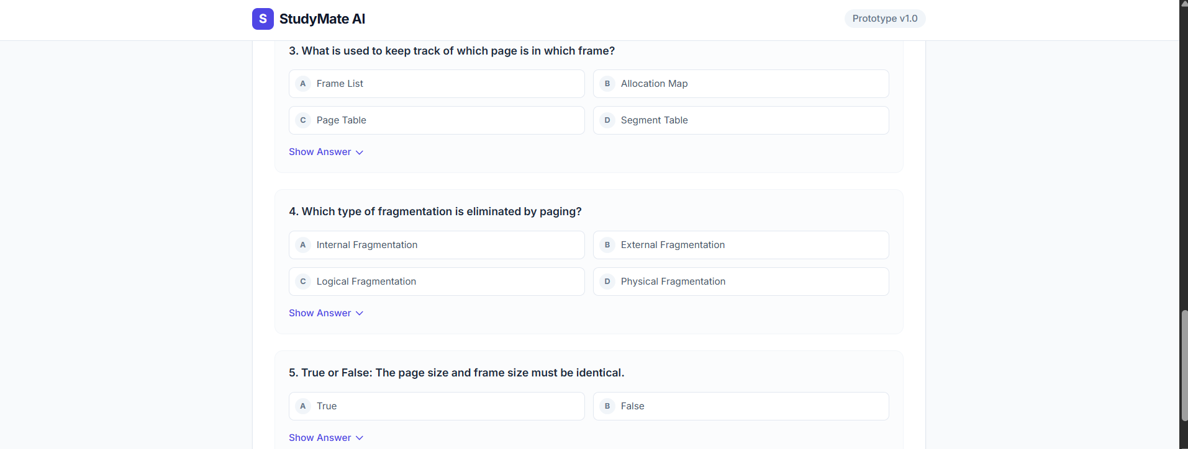1188x449 pixels.
Task: Select the Segment Table answer option
Action: (x=740, y=120)
